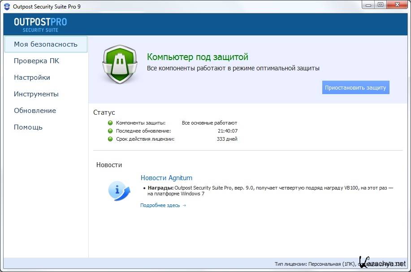This screenshot has width=411, height=272.
Task: Open the Новости Agnitum heading link
Action: (166, 178)
